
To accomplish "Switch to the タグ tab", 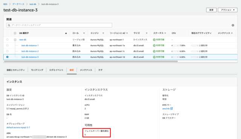I will click(100, 70).
